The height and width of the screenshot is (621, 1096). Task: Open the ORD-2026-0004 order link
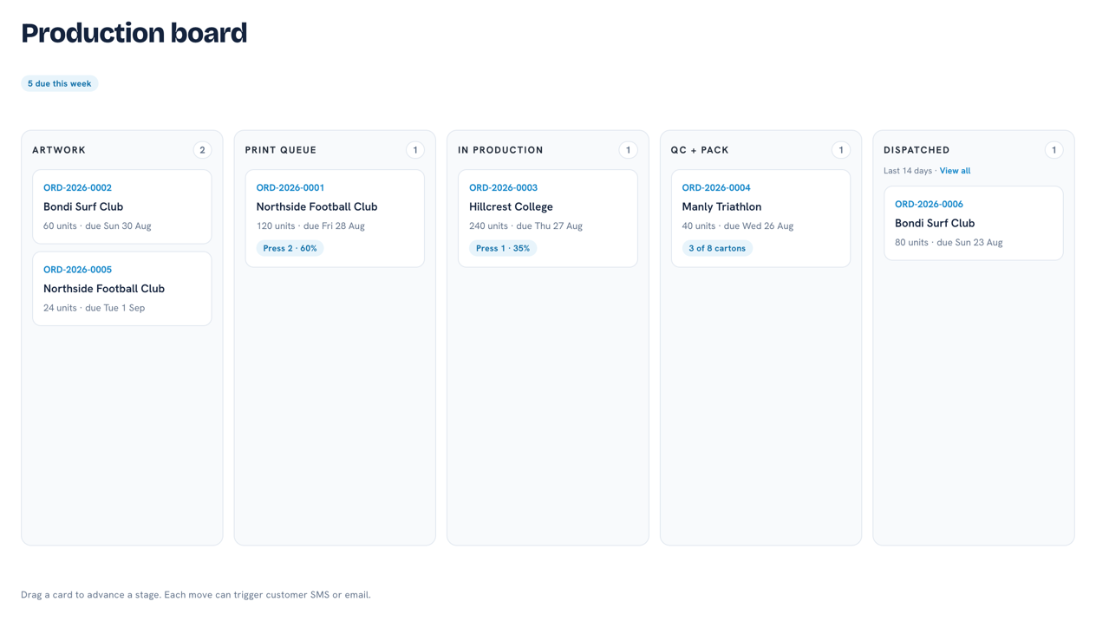716,187
